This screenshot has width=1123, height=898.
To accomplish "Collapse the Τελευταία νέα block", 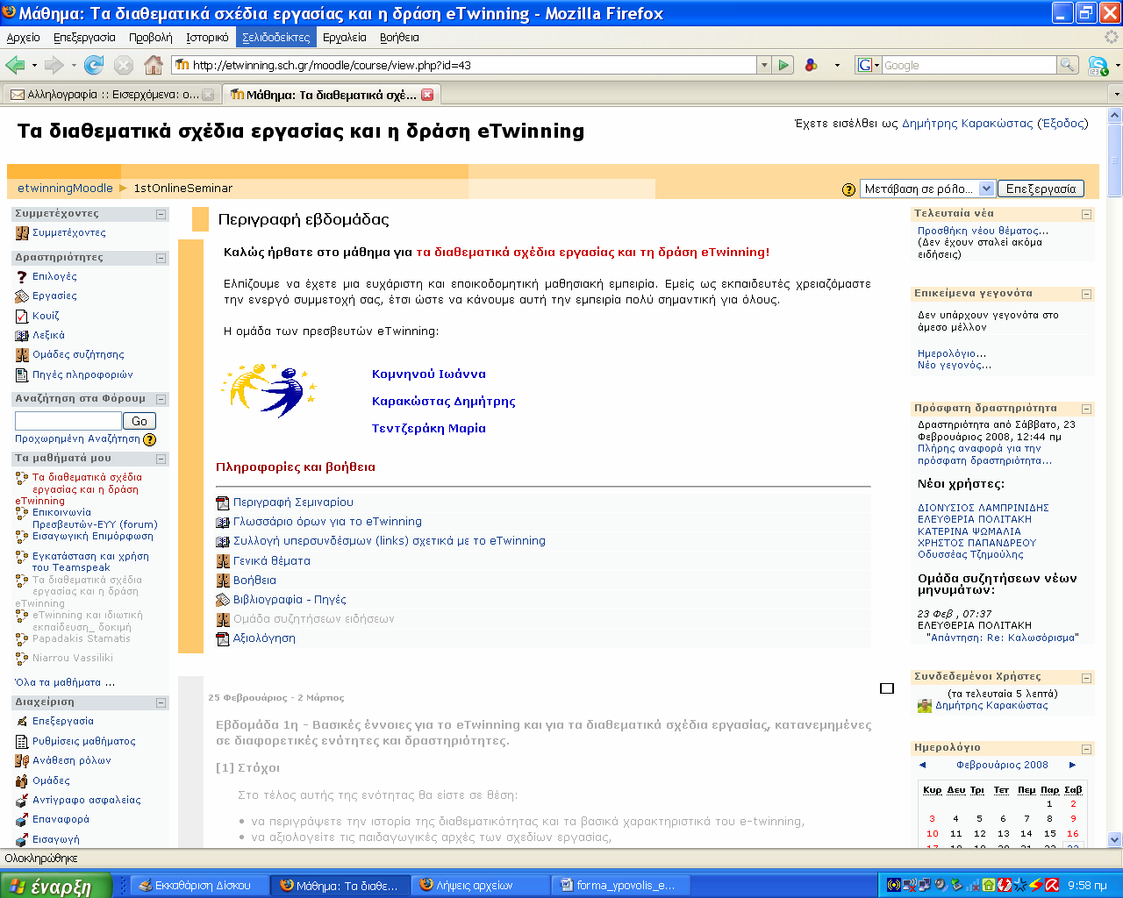I will [x=1086, y=214].
